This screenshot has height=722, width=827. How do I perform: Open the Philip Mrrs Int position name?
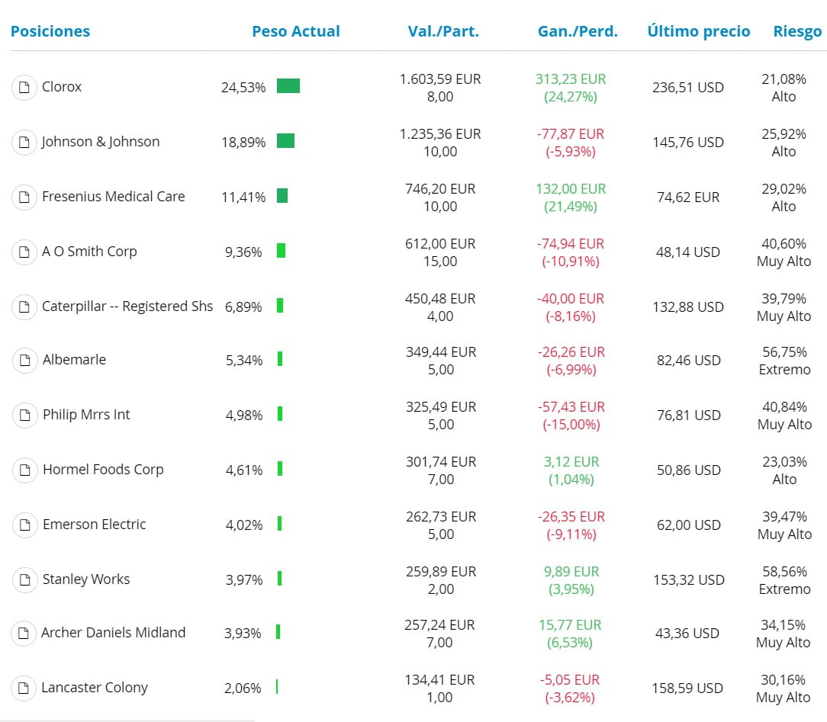pos(86,414)
